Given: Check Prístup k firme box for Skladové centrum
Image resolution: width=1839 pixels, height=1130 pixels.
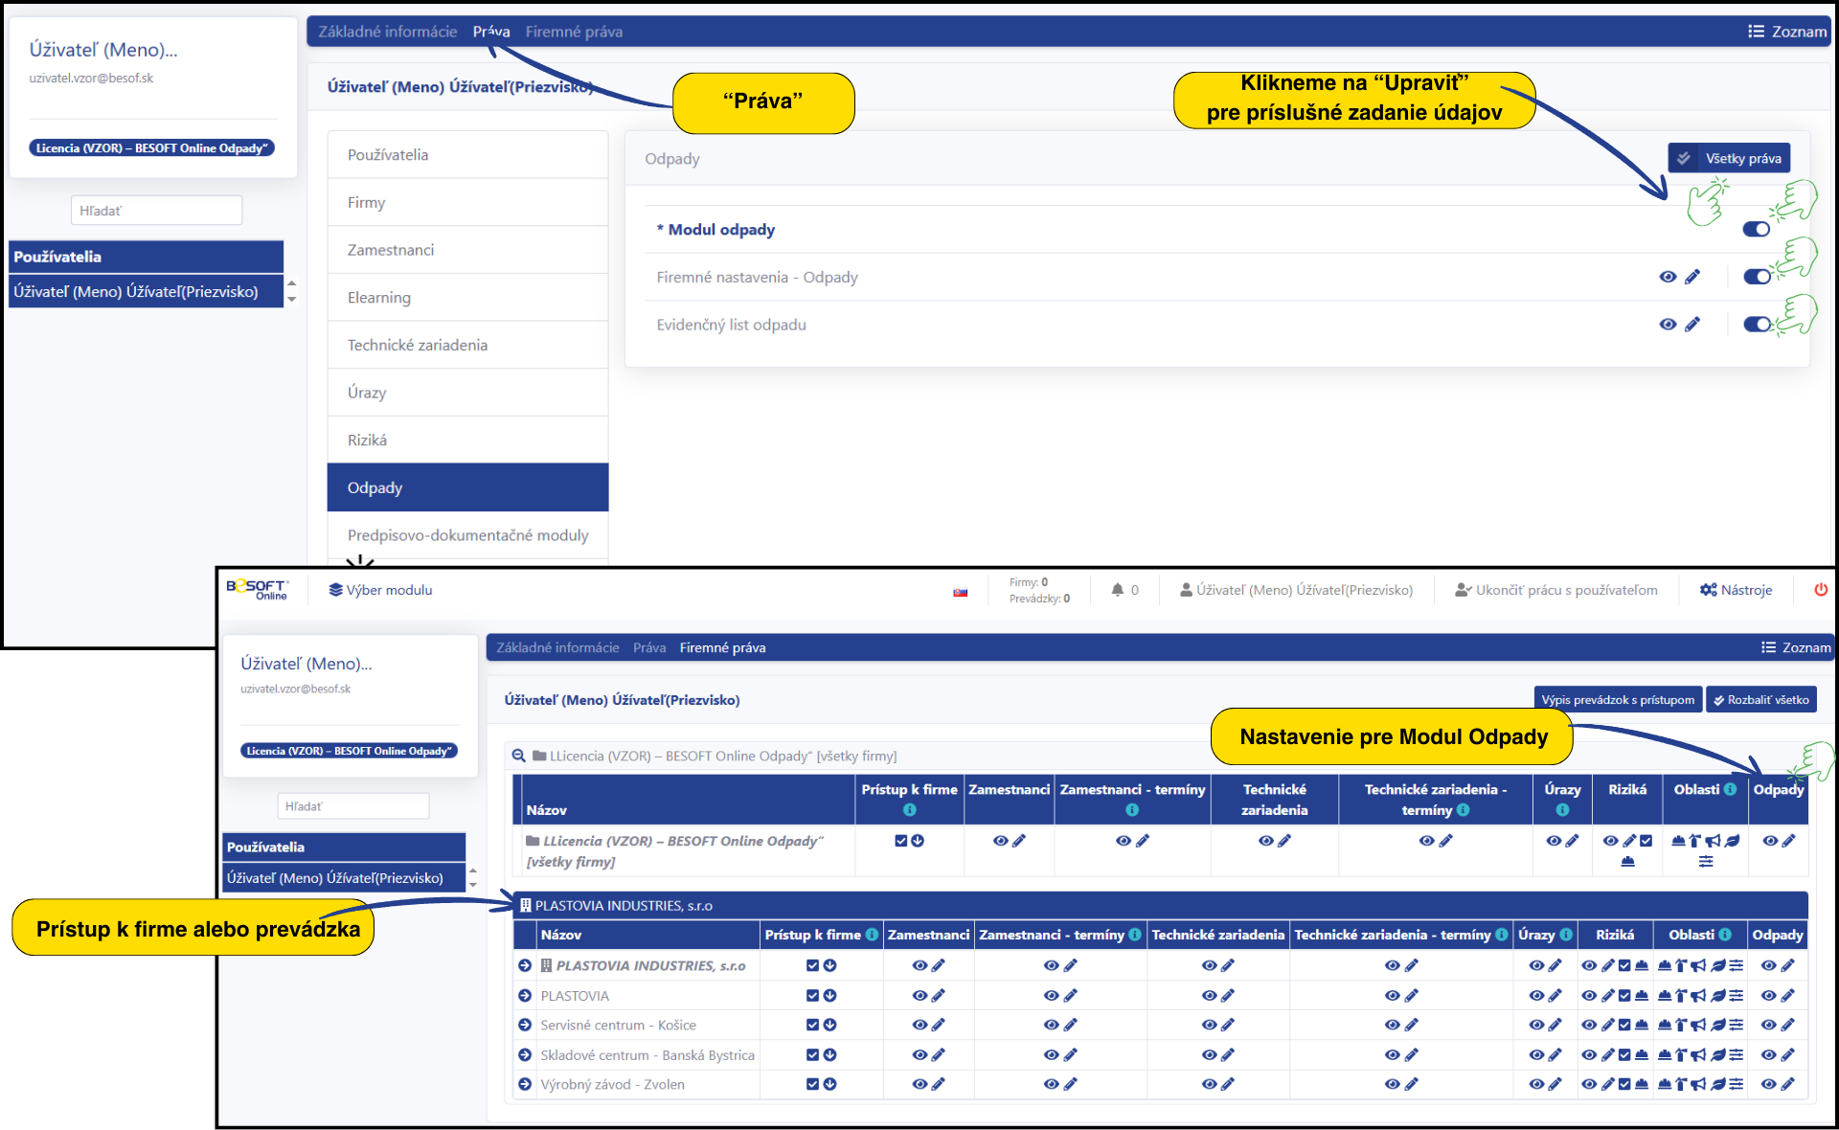Looking at the screenshot, I should point(812,1054).
